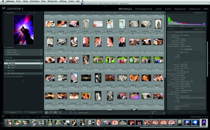Screen dimensions: 210x130
Task: Expand the Mariage folder arrow
Action: [6, 64]
